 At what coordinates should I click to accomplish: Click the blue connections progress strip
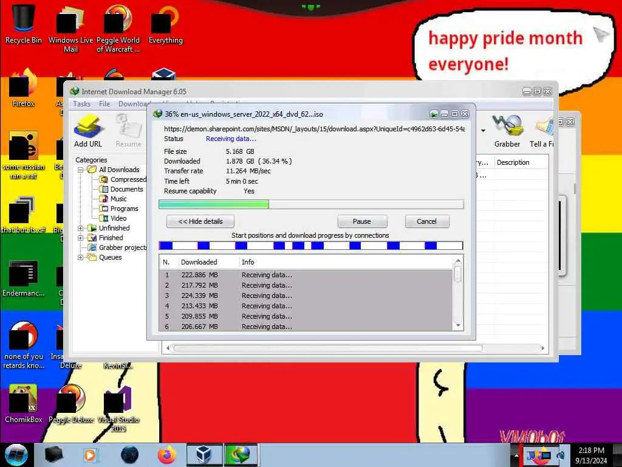(311, 246)
